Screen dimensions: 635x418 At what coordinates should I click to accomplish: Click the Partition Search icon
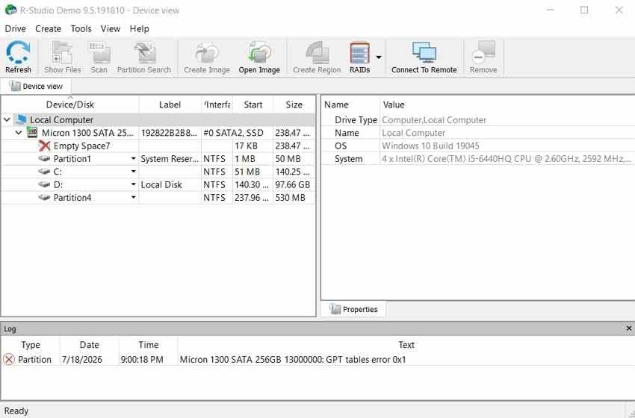point(144,52)
